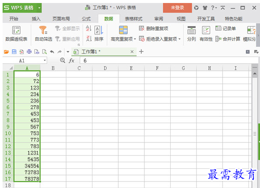Select all cells using corner triangle
Image resolution: width=260 pixels, height=188 pixels.
(11, 68)
